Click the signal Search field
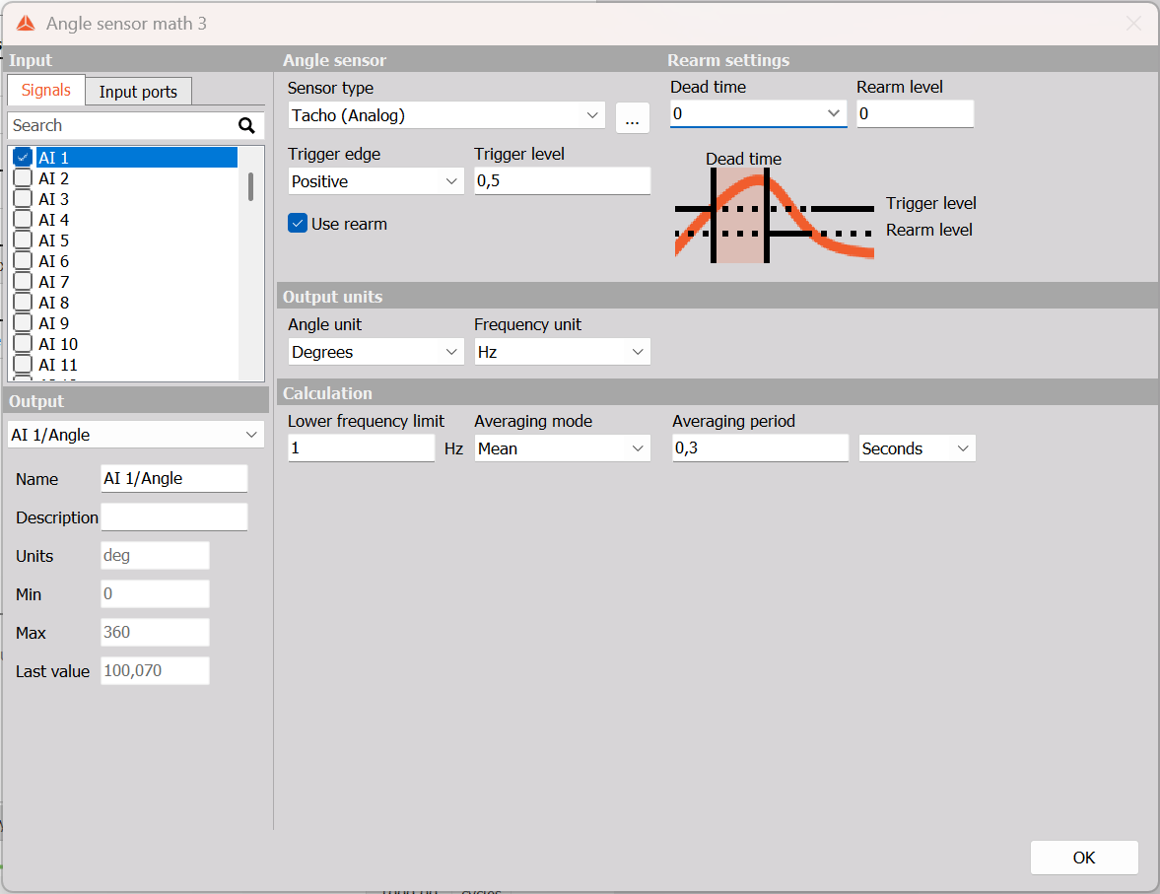 pyautogui.click(x=122, y=126)
